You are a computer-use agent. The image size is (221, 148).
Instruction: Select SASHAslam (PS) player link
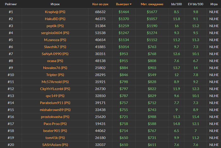tap(55, 145)
